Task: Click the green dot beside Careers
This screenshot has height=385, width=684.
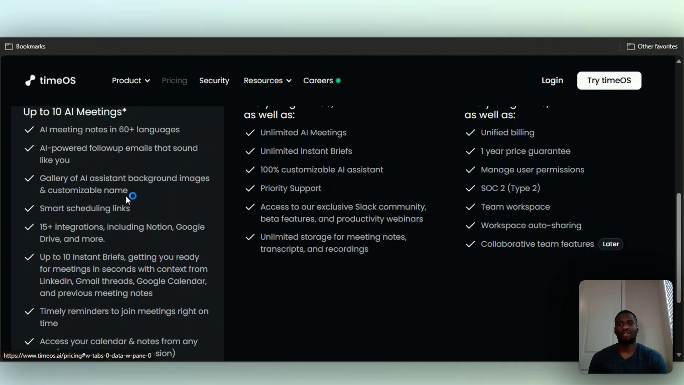Action: point(338,81)
